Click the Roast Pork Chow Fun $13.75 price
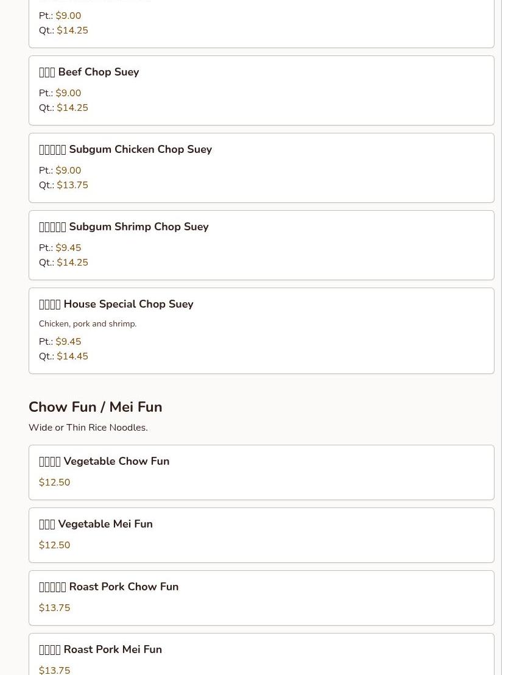The height and width of the screenshot is (675, 514). (55, 608)
